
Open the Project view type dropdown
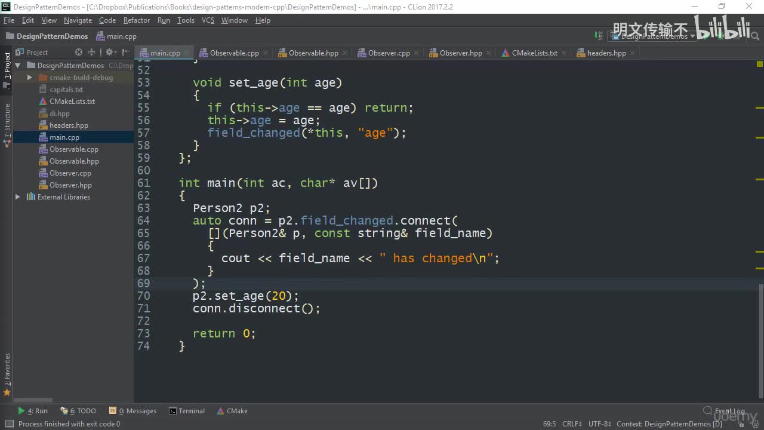click(37, 53)
